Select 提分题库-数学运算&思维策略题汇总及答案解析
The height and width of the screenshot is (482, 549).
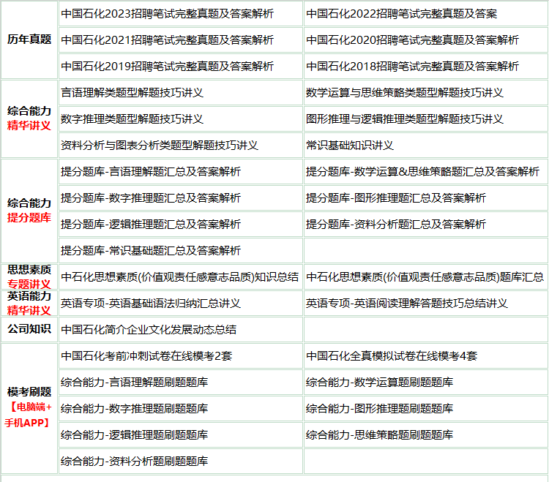(x=422, y=172)
